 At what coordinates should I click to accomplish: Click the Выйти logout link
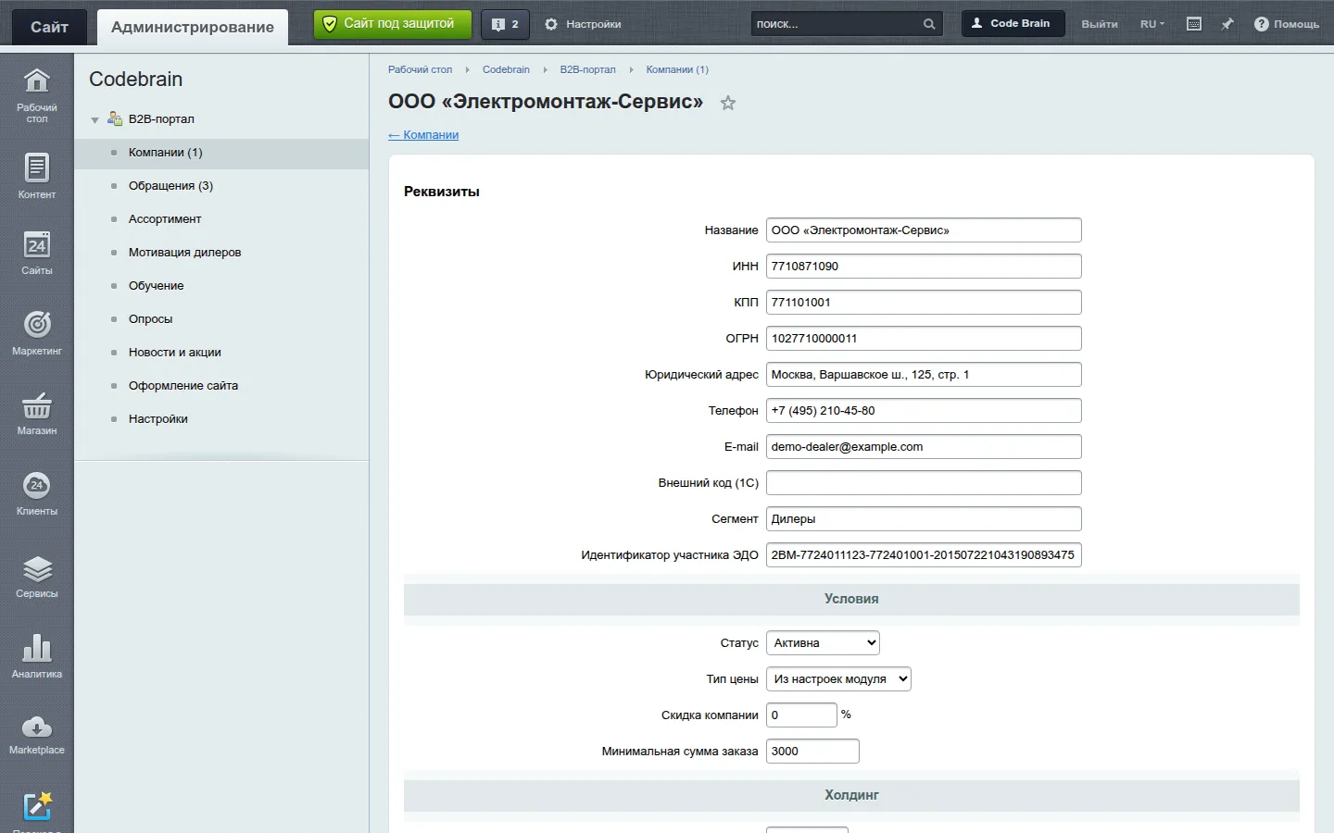[1100, 24]
